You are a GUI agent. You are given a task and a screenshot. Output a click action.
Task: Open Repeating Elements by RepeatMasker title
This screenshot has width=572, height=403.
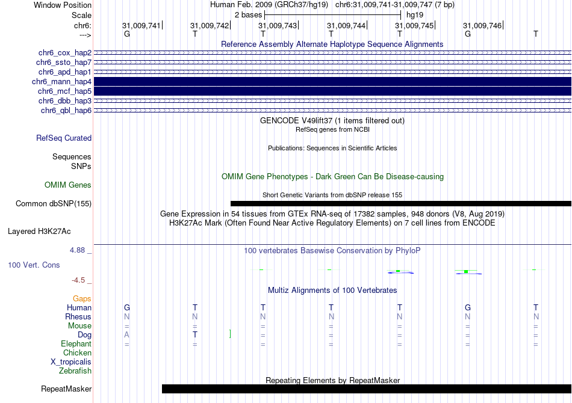[332, 380]
